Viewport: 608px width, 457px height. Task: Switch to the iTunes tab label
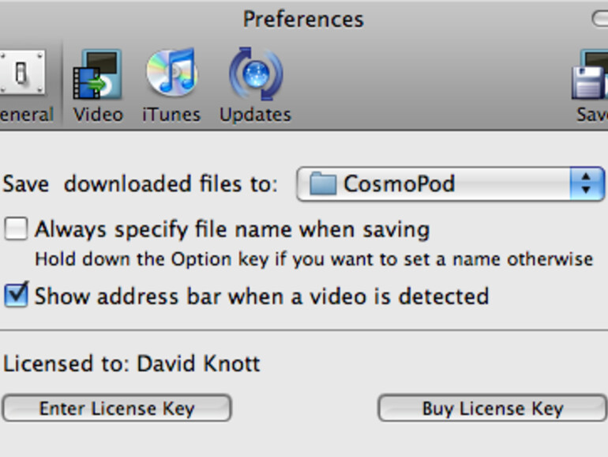pos(171,115)
